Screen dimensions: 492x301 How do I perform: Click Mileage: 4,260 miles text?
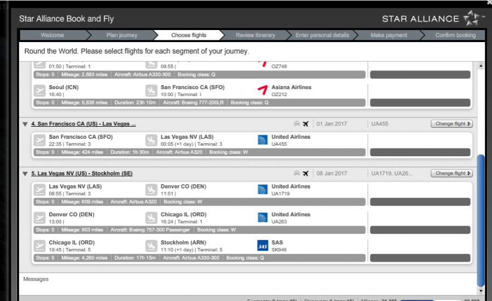pyautogui.click(x=84, y=258)
